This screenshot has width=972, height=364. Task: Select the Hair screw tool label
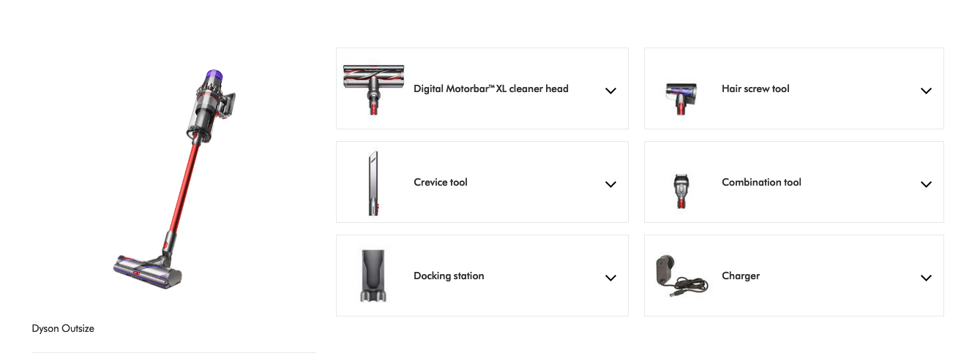point(755,89)
